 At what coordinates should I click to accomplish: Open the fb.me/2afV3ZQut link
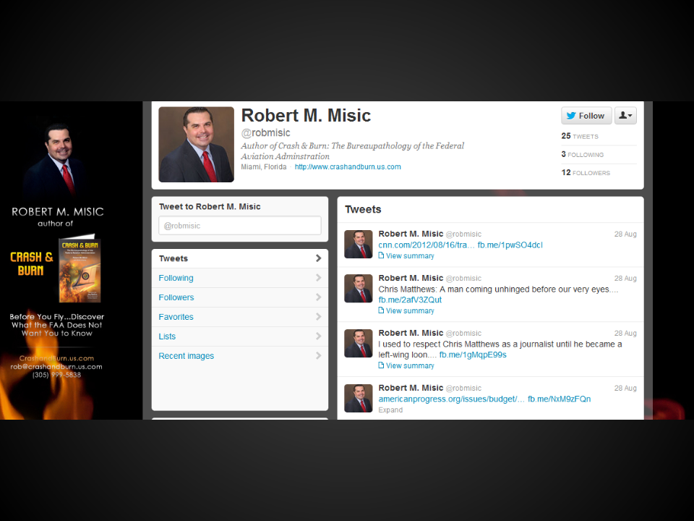click(410, 300)
